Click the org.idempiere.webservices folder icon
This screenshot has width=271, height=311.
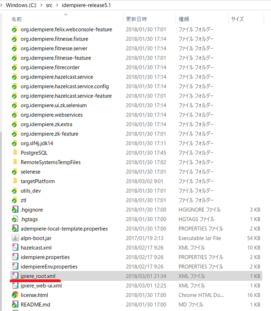click(15, 115)
